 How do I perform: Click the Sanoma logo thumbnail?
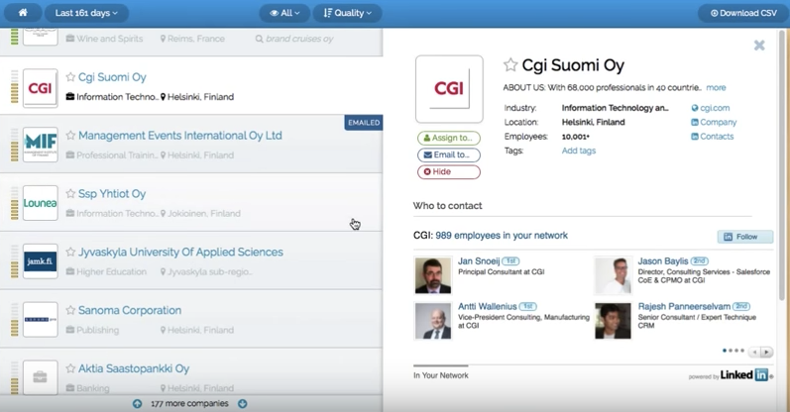coord(41,320)
